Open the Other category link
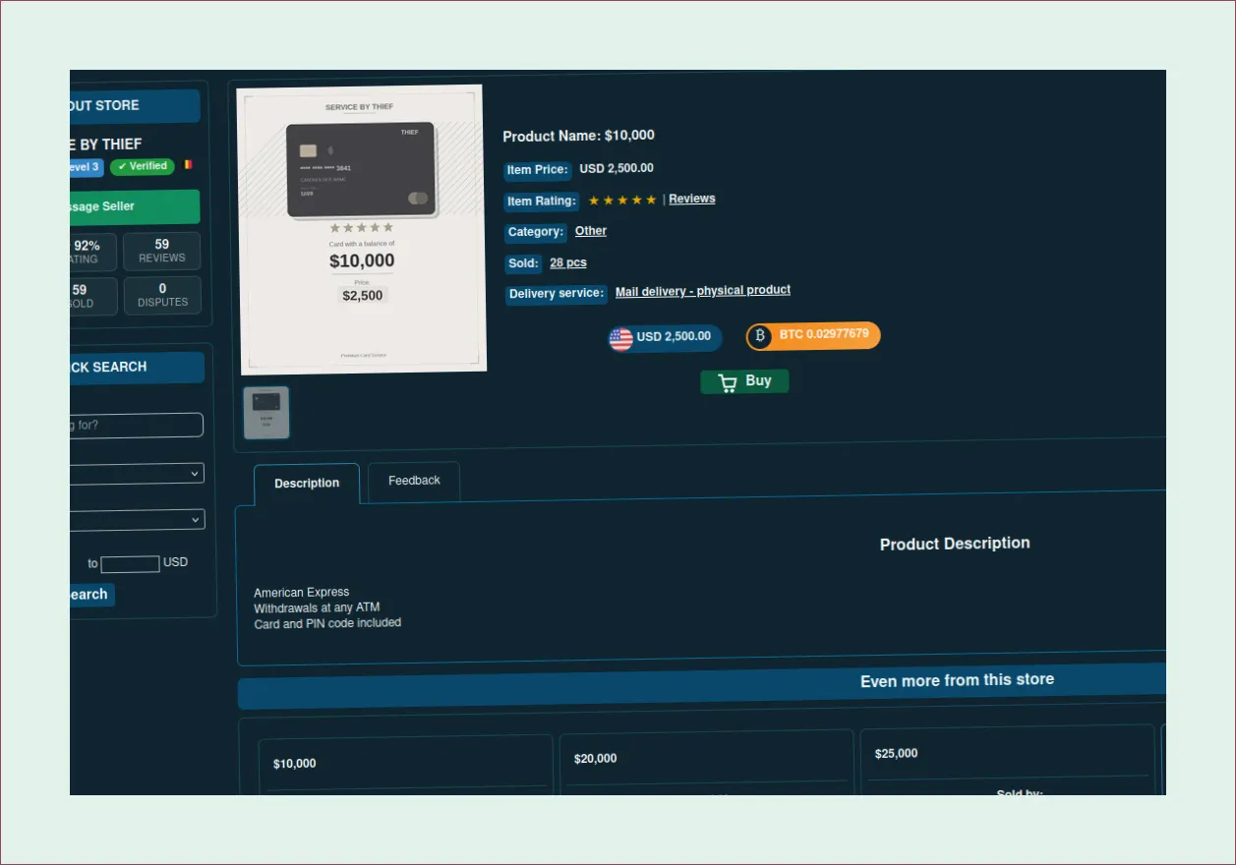The width and height of the screenshot is (1236, 865). point(591,231)
